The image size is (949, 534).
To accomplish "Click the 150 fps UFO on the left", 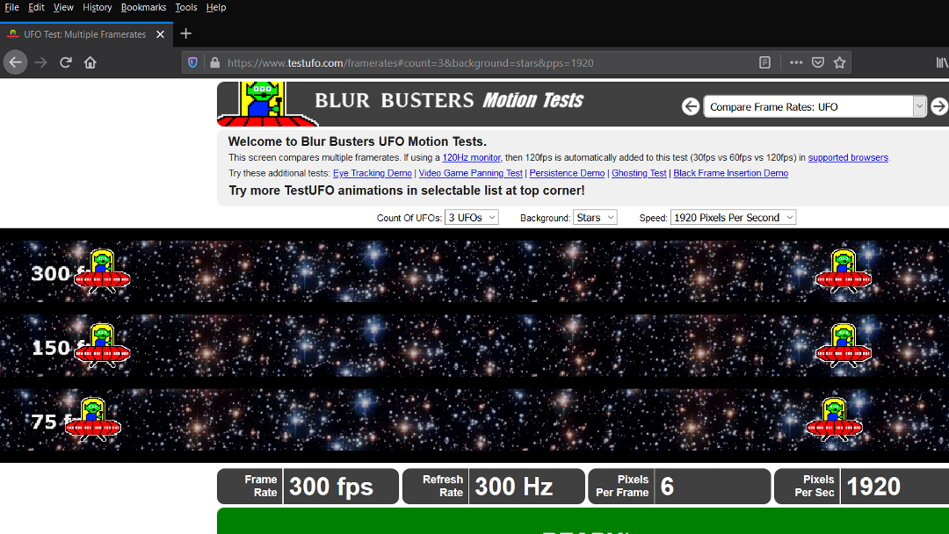I will tap(102, 345).
